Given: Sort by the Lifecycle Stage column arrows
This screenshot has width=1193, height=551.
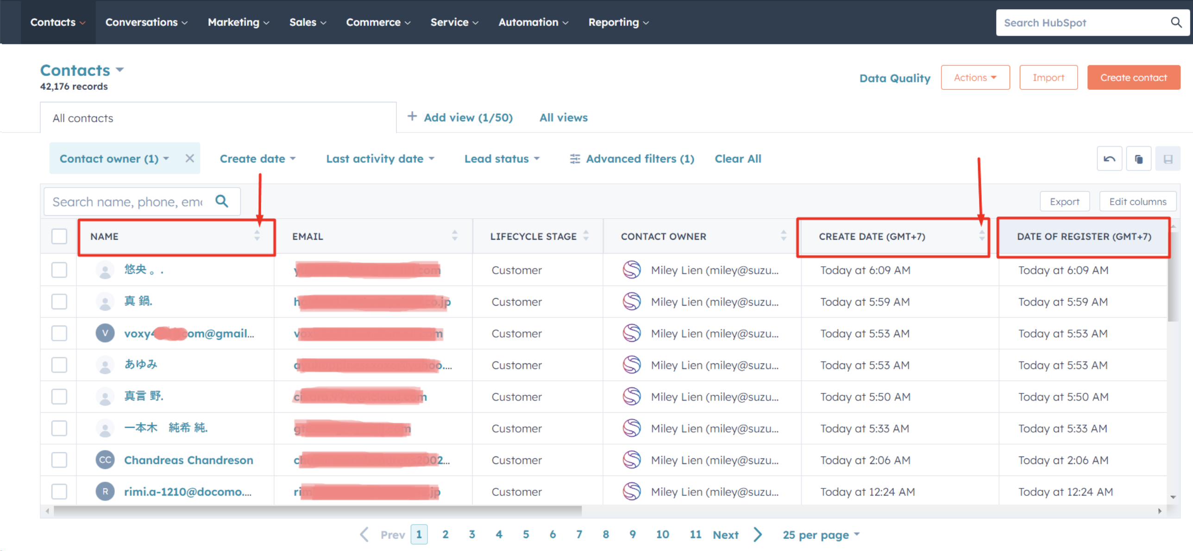Looking at the screenshot, I should pyautogui.click(x=586, y=236).
